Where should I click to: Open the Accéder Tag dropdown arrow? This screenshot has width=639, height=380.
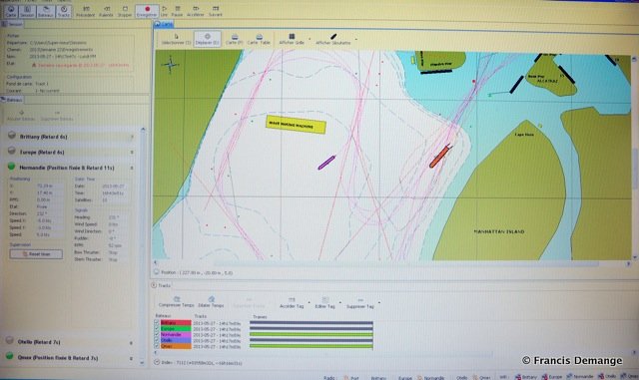(310, 302)
